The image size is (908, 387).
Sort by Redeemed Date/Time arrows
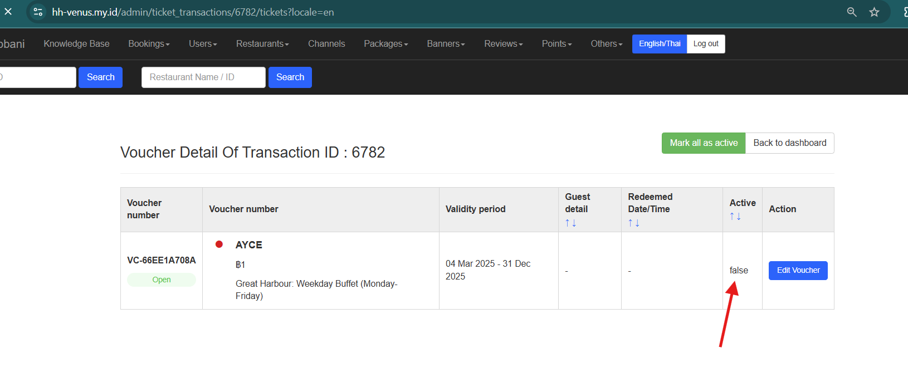pos(633,223)
